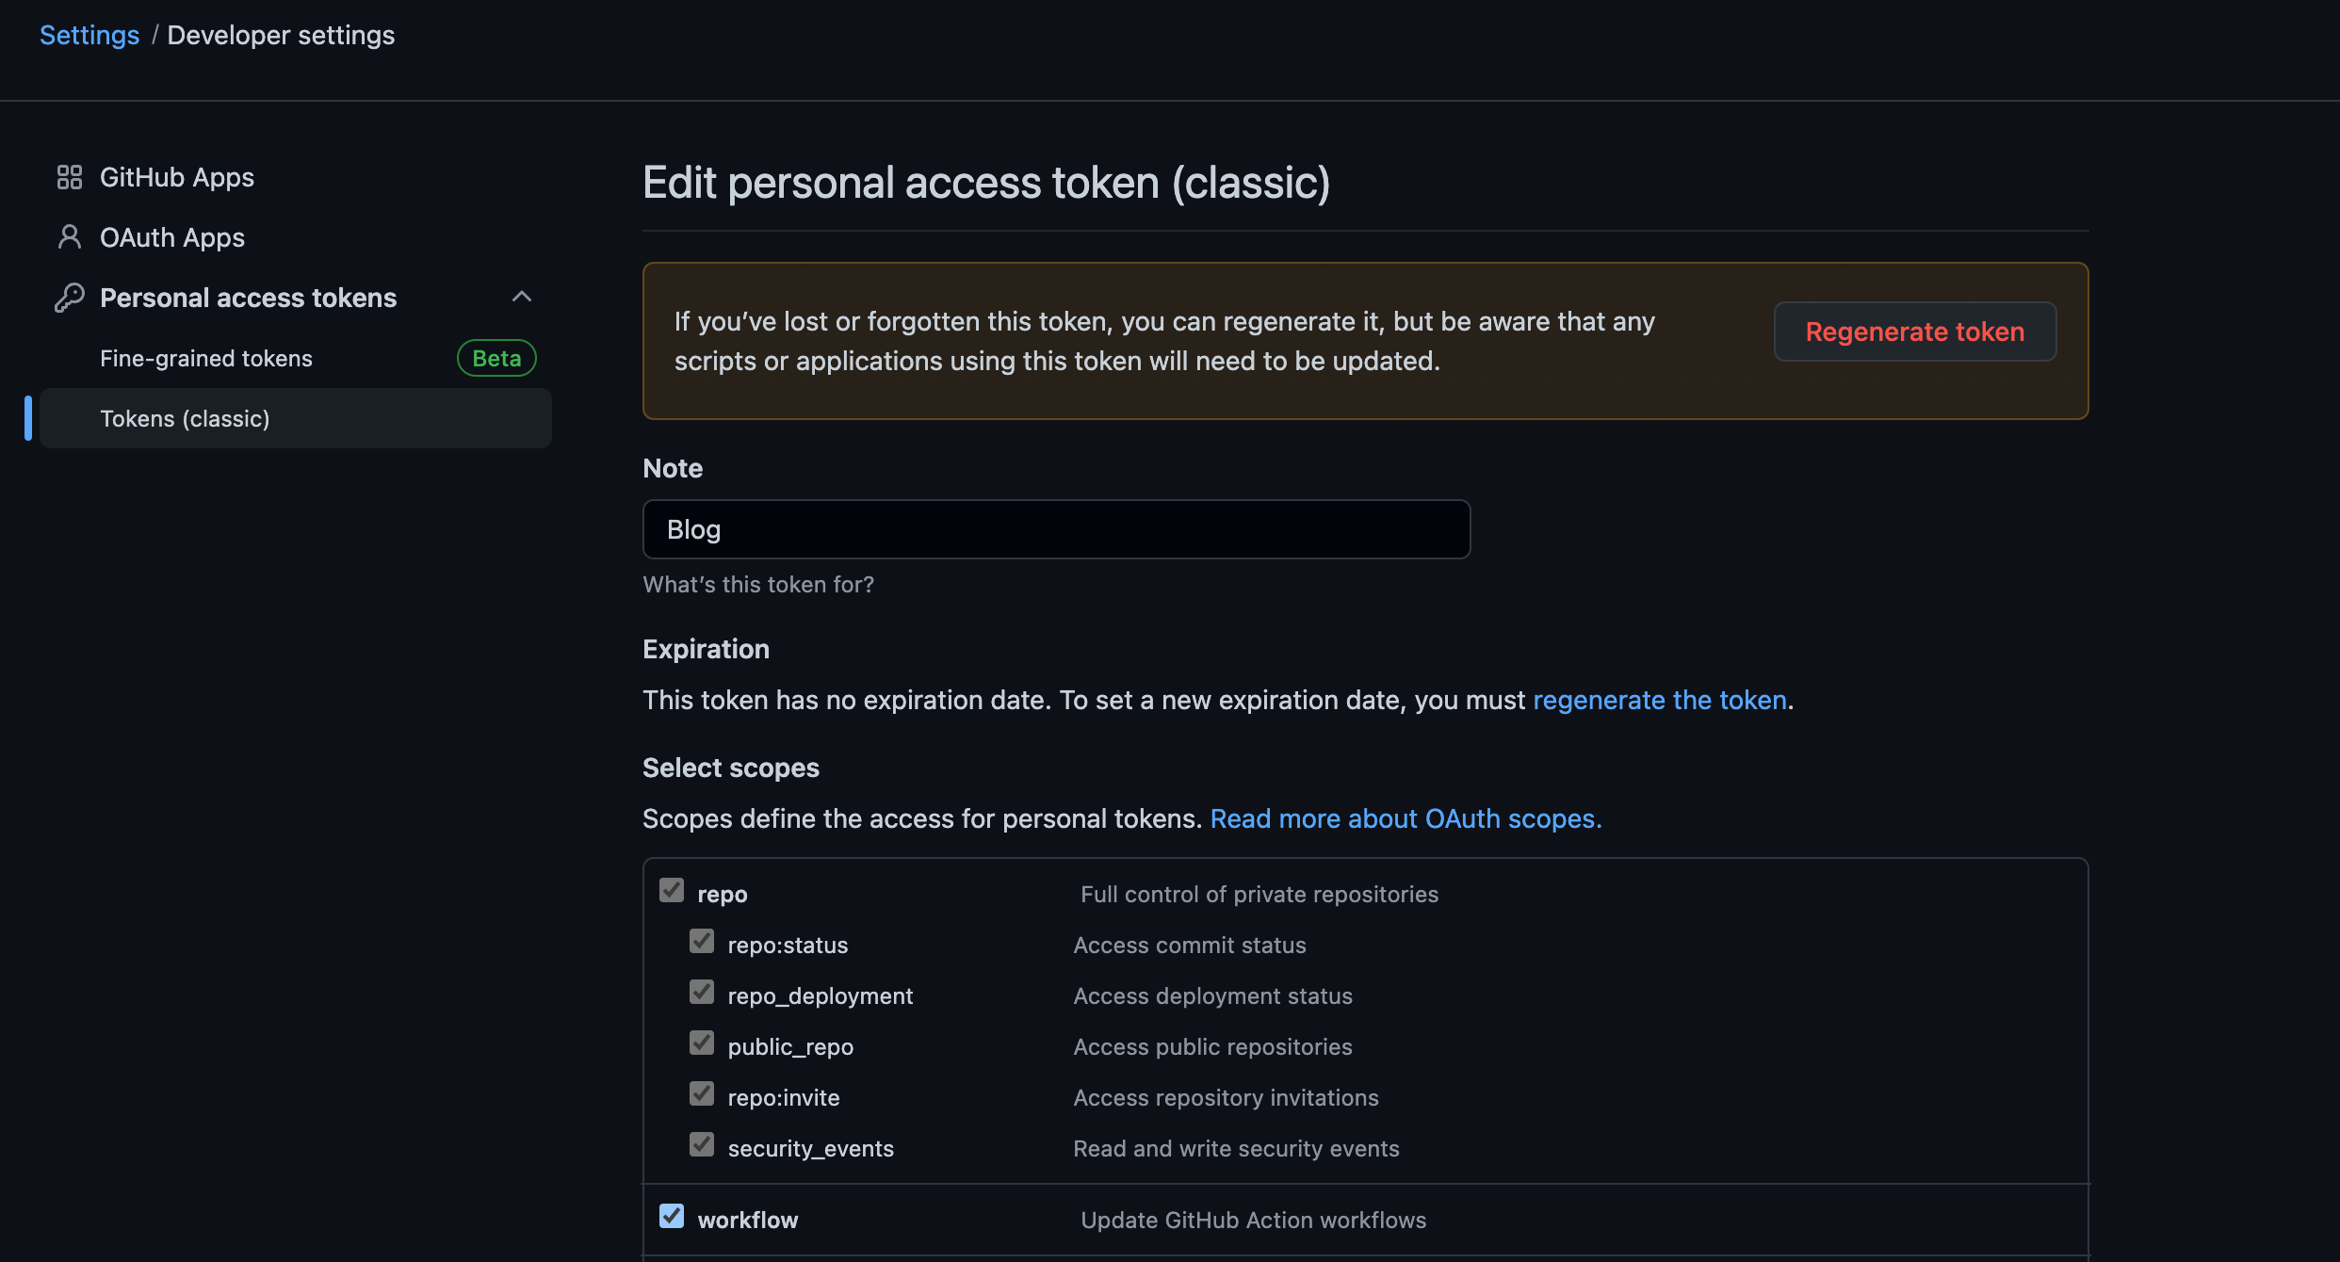
Task: Open Fine-grained tokens page
Action: 206,358
